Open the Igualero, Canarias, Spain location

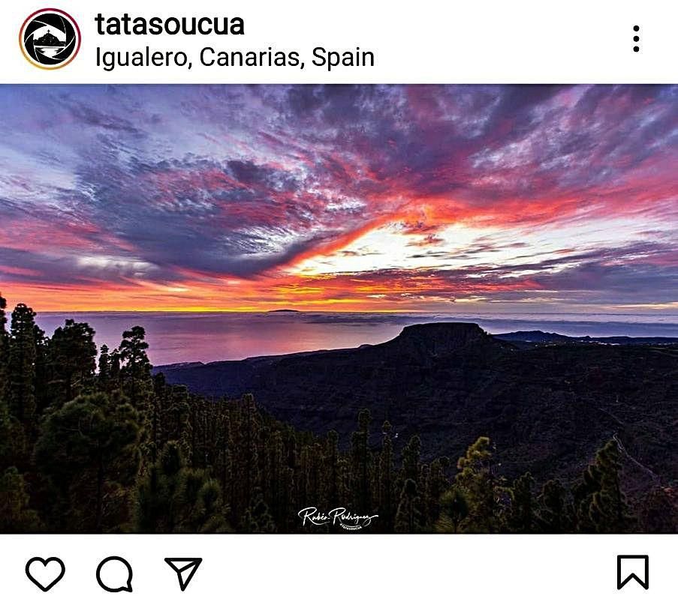(235, 58)
